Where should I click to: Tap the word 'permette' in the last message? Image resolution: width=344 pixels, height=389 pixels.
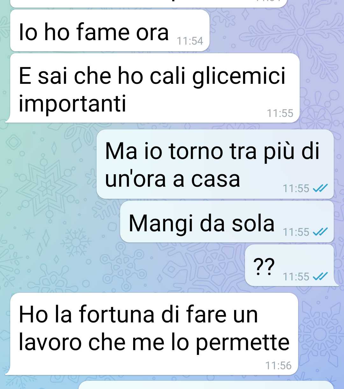(x=242, y=343)
